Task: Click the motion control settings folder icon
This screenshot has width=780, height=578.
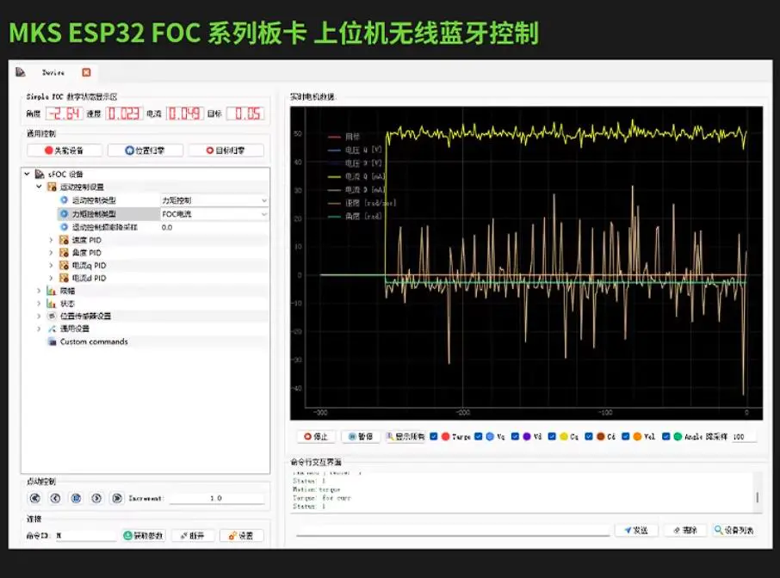Action: (52, 187)
